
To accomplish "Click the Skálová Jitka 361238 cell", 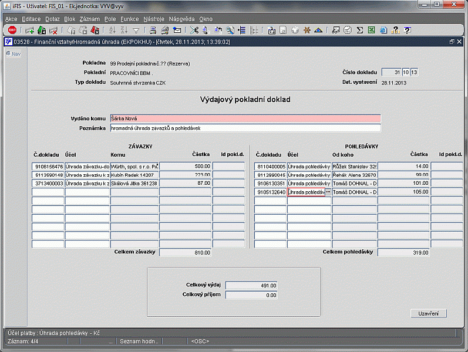I will [134, 184].
